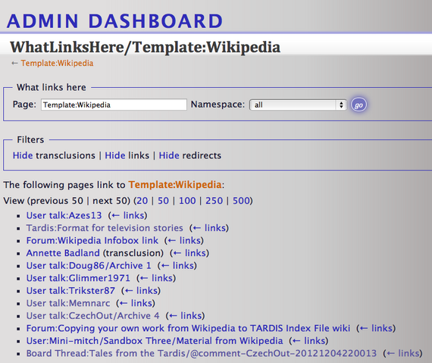Open User:Mini-mitch/Sandbox Three/Material from Wikipedia
The width and height of the screenshot is (432, 363).
point(155,341)
